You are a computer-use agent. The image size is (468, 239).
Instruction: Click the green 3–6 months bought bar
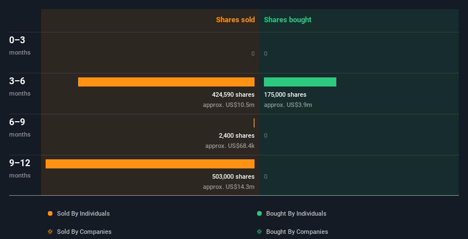pos(300,82)
